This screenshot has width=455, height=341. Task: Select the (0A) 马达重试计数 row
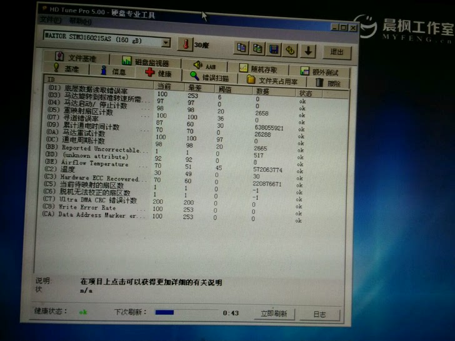175,137
